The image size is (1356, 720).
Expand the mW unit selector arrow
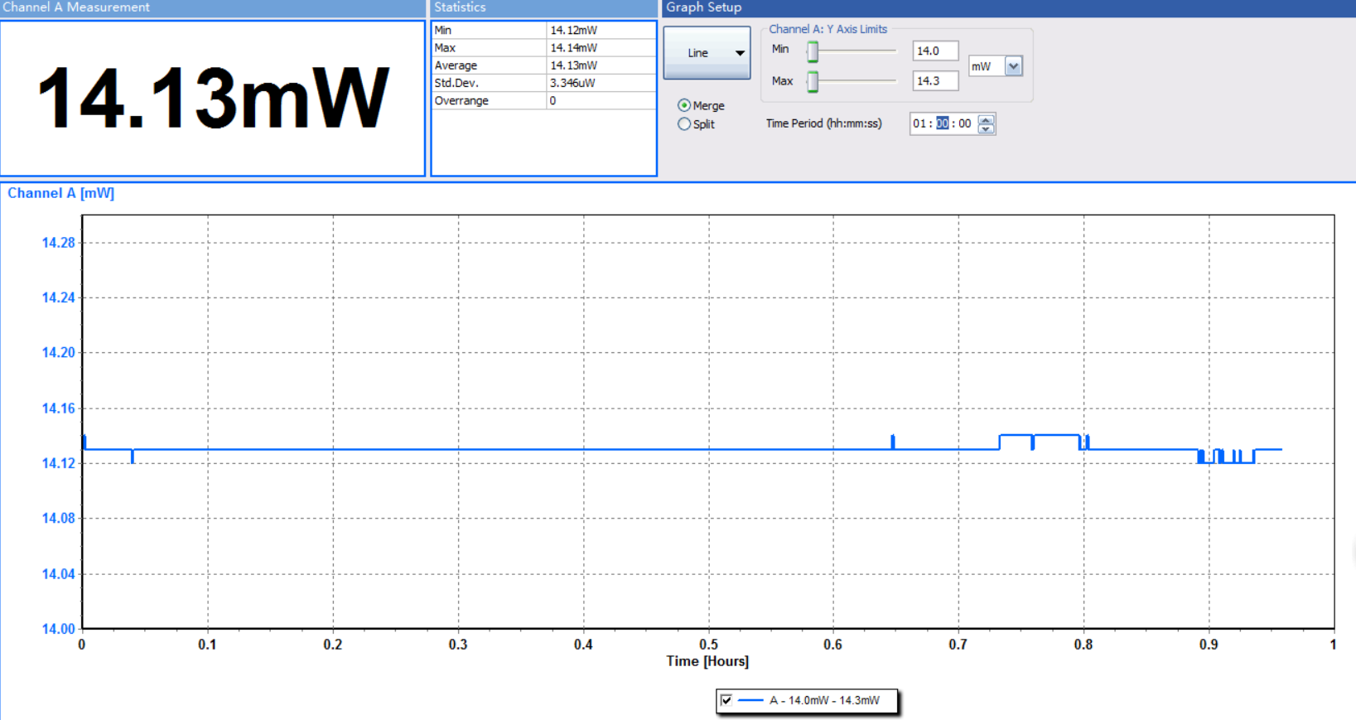tap(1013, 66)
